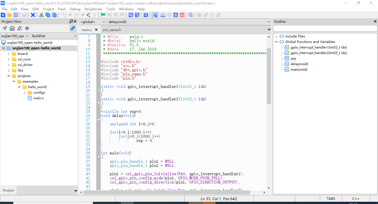The width and height of the screenshot is (378, 204).
Task: Open the delay(void) function dropdown
Action: [189, 22]
